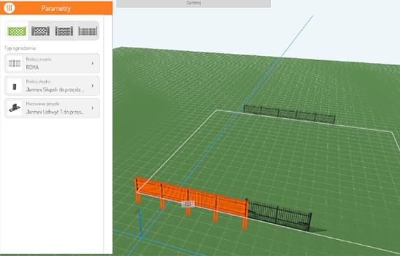
Task: Select the distant fence on far boundary
Action: click(289, 114)
